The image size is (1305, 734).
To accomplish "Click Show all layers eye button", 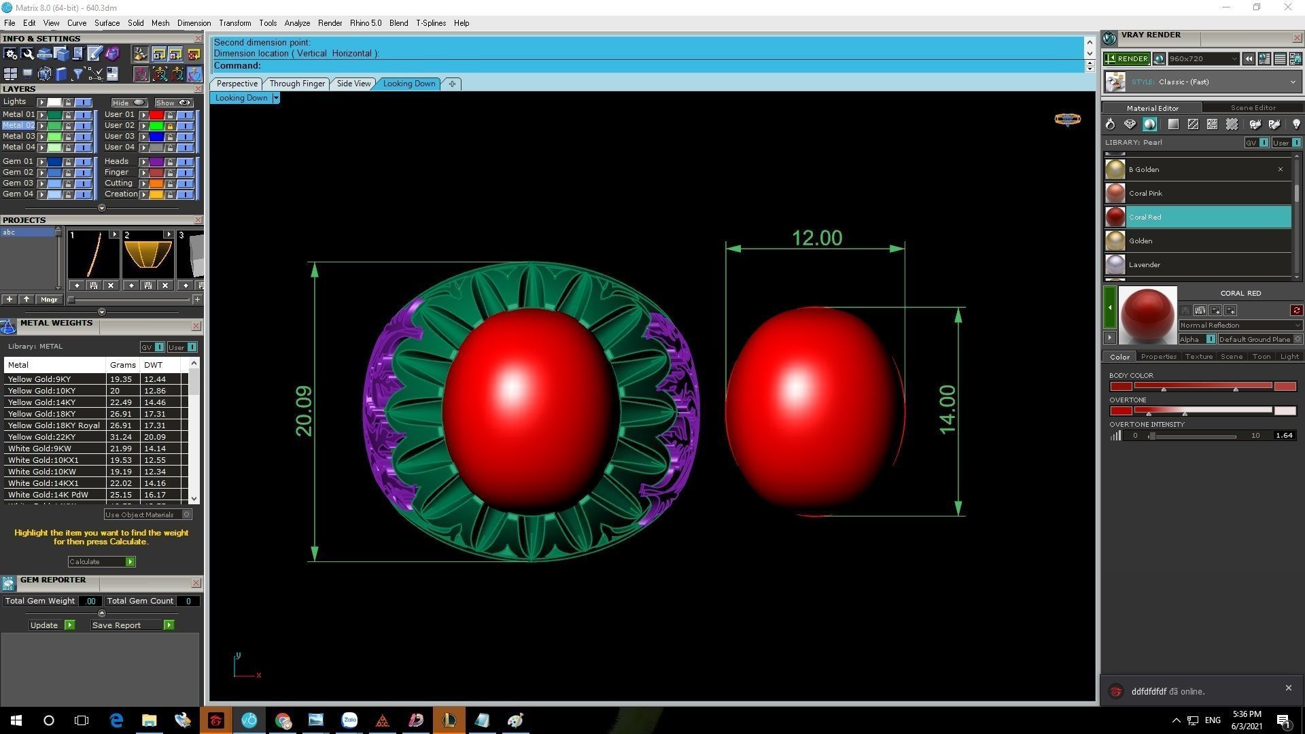I will click(x=174, y=103).
